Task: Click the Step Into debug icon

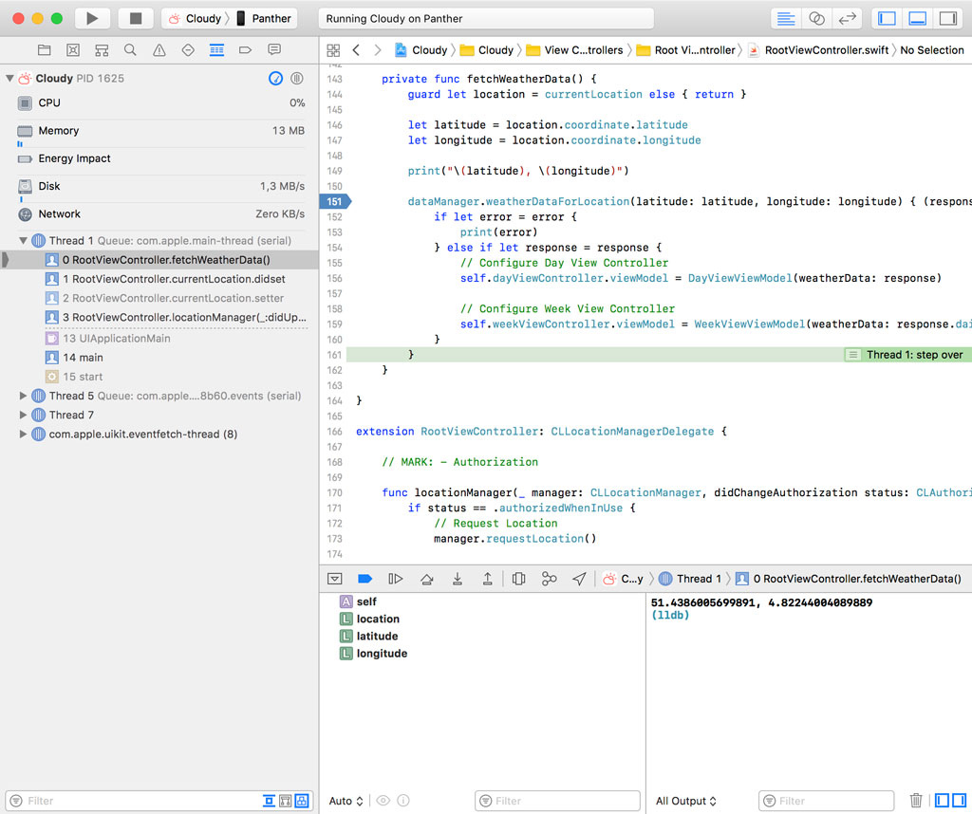Action: (458, 579)
